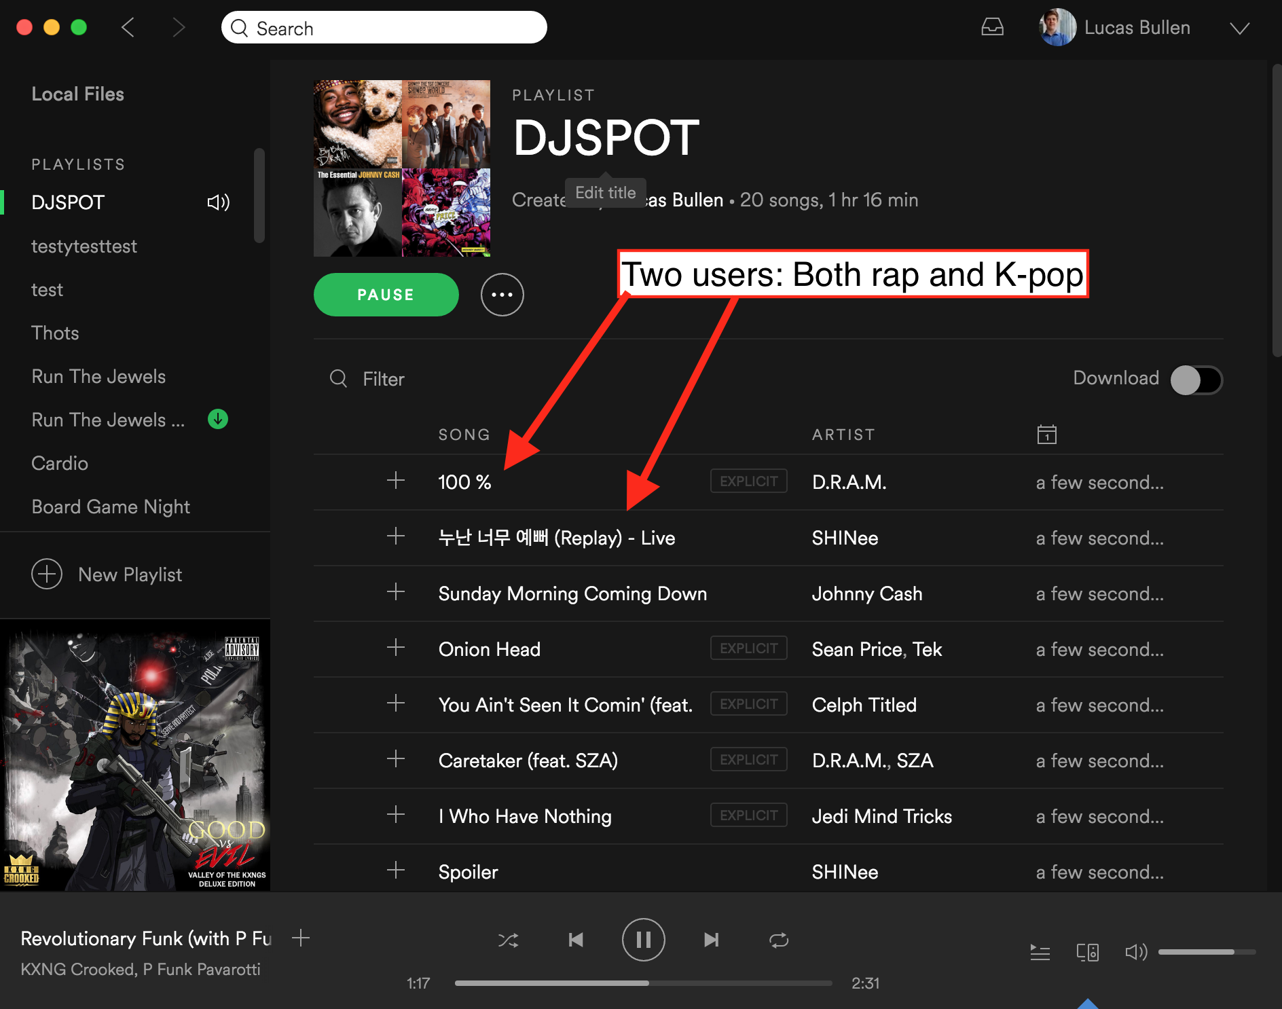
Task: Open artist SHINee on Replay row
Action: coord(845,538)
